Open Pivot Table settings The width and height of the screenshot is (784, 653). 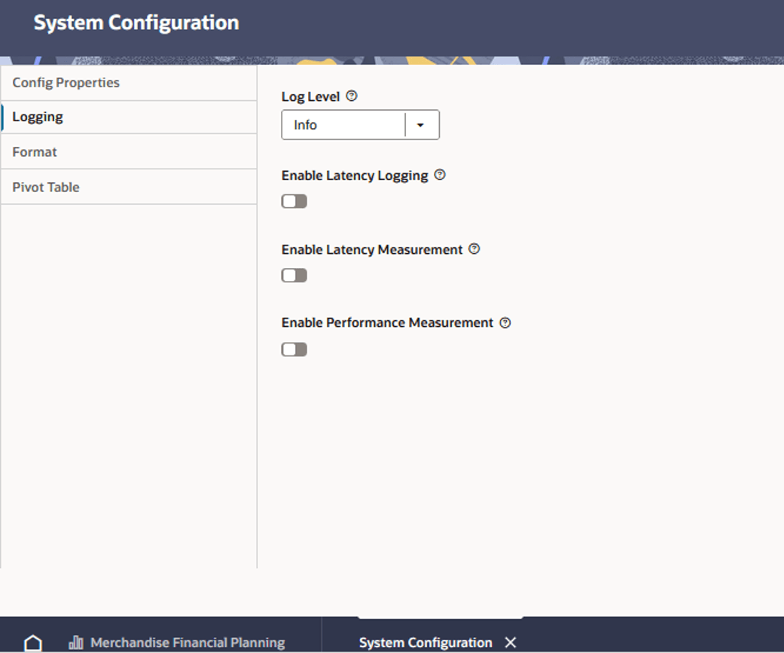click(129, 187)
